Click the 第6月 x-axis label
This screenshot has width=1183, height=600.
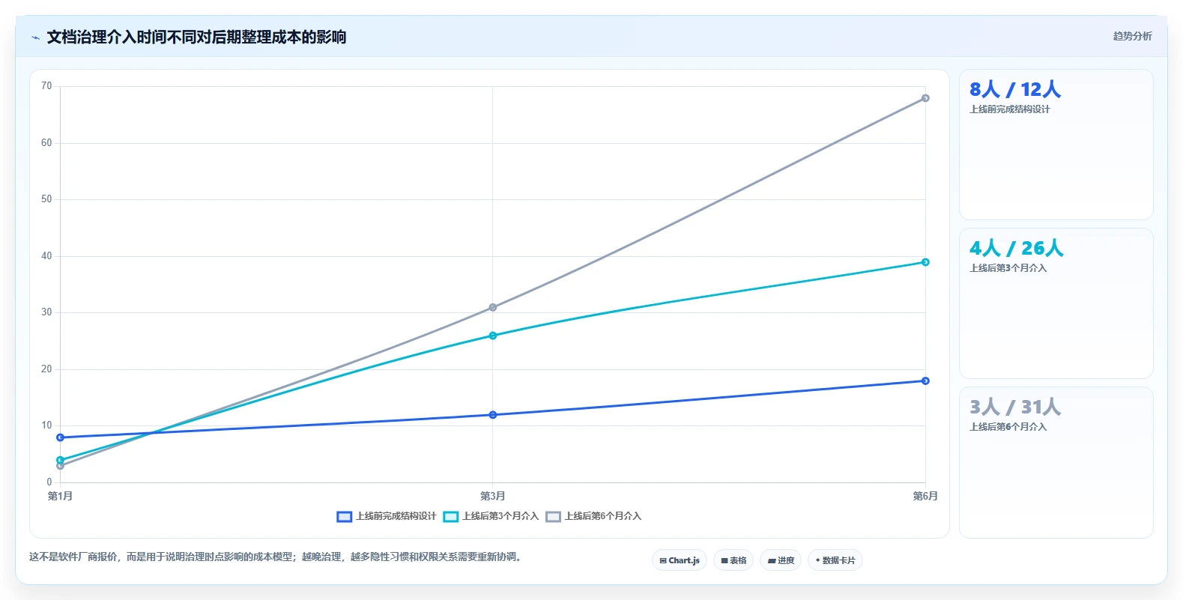tap(925, 496)
